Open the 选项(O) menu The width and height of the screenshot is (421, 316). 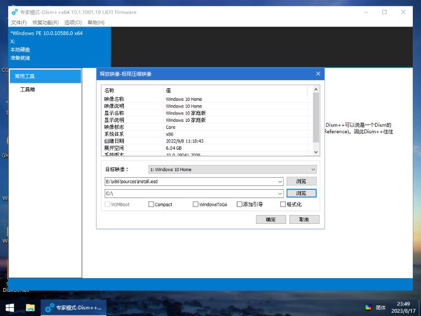(73, 22)
